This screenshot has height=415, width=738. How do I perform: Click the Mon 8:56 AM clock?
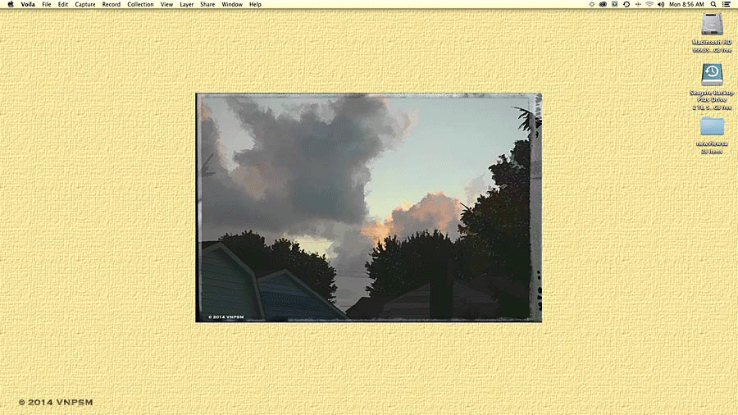(686, 4)
